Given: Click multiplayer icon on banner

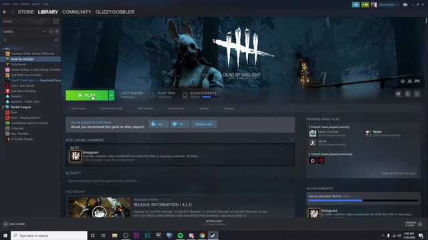Looking at the screenshot, I should [410, 81].
